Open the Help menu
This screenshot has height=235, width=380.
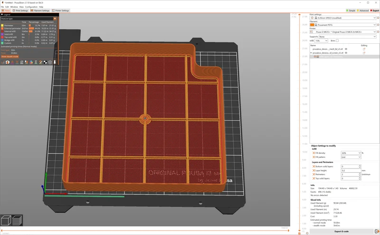tap(41, 7)
